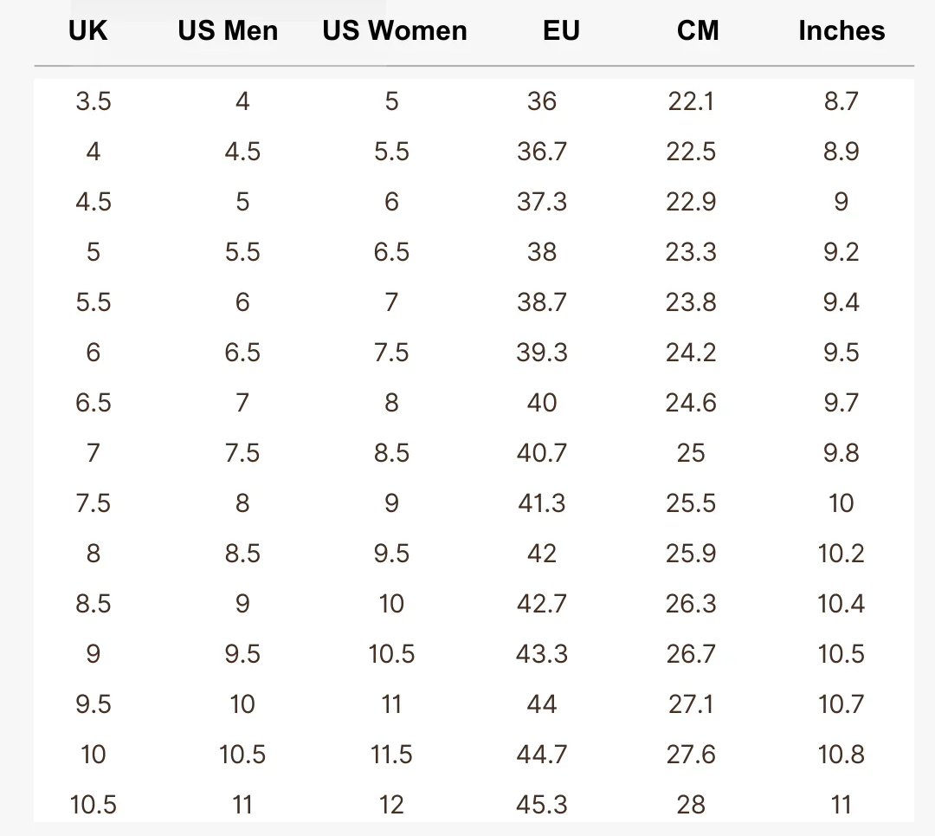Select EU size 43.3 cell
The height and width of the screenshot is (836, 935).
(542, 654)
